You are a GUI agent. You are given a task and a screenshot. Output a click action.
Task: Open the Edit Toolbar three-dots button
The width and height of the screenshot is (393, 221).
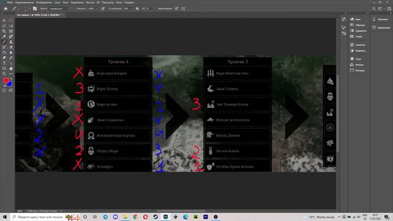click(11, 74)
